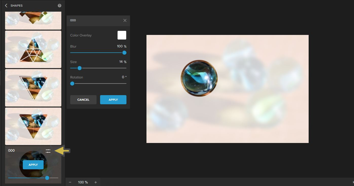Click the Blur slider handle

coord(124,53)
